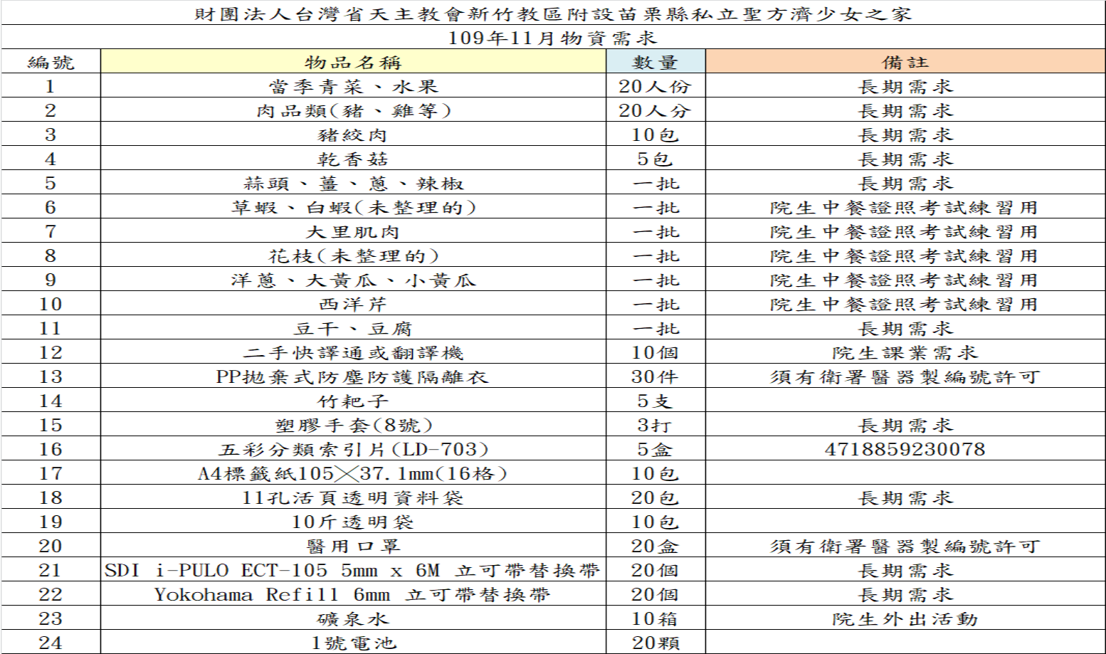The height and width of the screenshot is (654, 1106).
Task: Click the quantity cell 20人分
Action: tap(655, 110)
